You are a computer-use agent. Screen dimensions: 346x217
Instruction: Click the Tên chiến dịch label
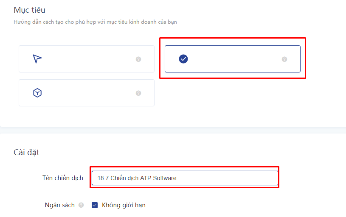tap(63, 178)
